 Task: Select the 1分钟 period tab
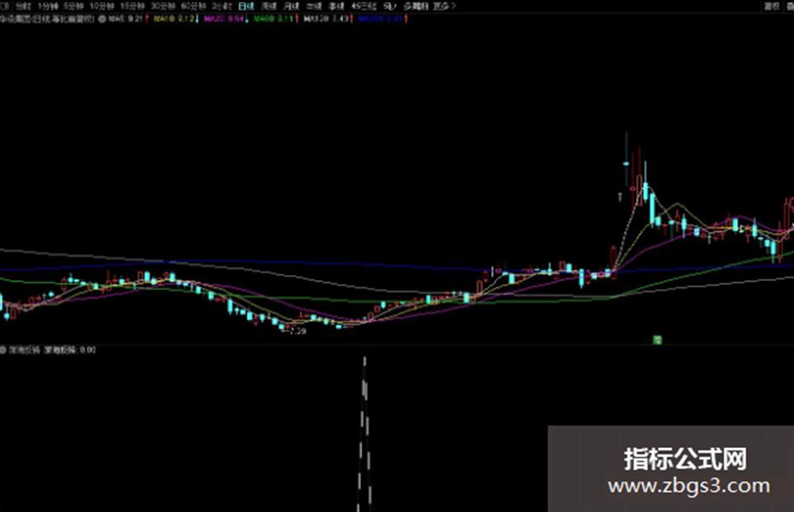[48, 6]
